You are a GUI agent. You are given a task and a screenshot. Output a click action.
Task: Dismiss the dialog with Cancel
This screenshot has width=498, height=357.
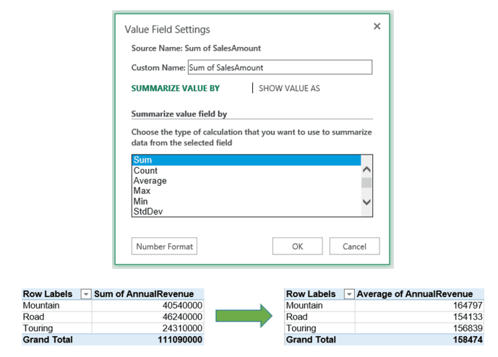pyautogui.click(x=354, y=246)
